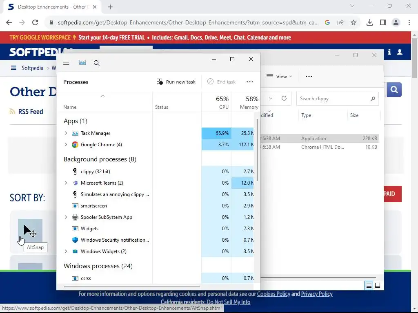
Task: Bookmark this page with star icon
Action: [353, 23]
